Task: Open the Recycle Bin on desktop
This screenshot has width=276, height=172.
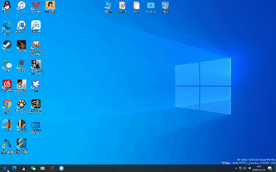Action: 165,6
